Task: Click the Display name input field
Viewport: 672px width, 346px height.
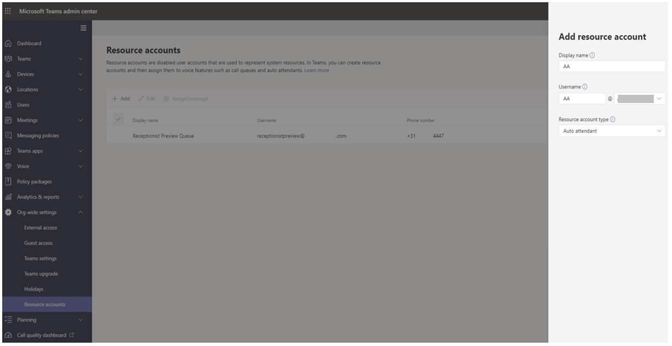Action: coord(611,67)
